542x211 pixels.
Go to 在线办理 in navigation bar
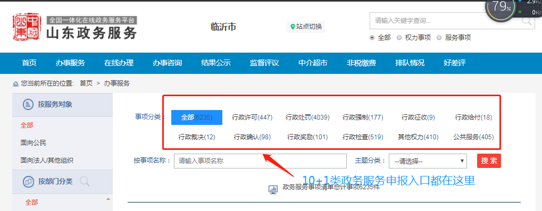tap(119, 63)
